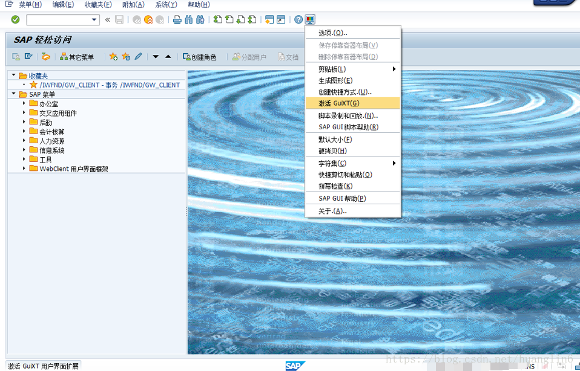Select 默认大小(F) menu entry
Viewport: 580px width, 371px height.
[353, 140]
